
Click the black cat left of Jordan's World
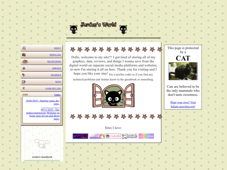(74, 29)
